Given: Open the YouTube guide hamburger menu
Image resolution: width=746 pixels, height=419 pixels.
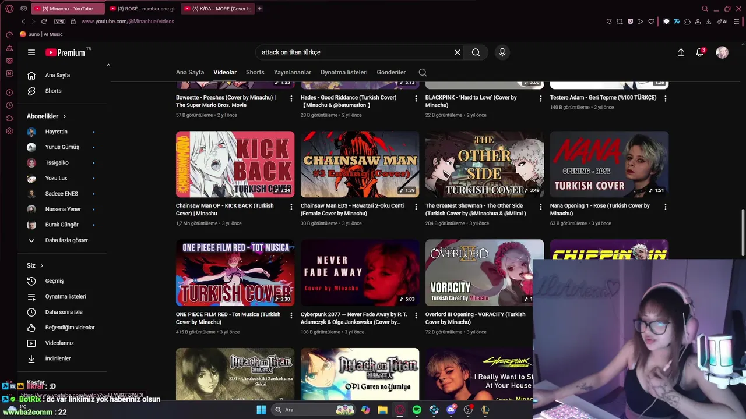Looking at the screenshot, I should click(31, 52).
